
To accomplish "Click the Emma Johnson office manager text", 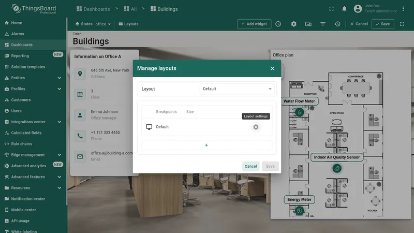I will [x=105, y=114].
